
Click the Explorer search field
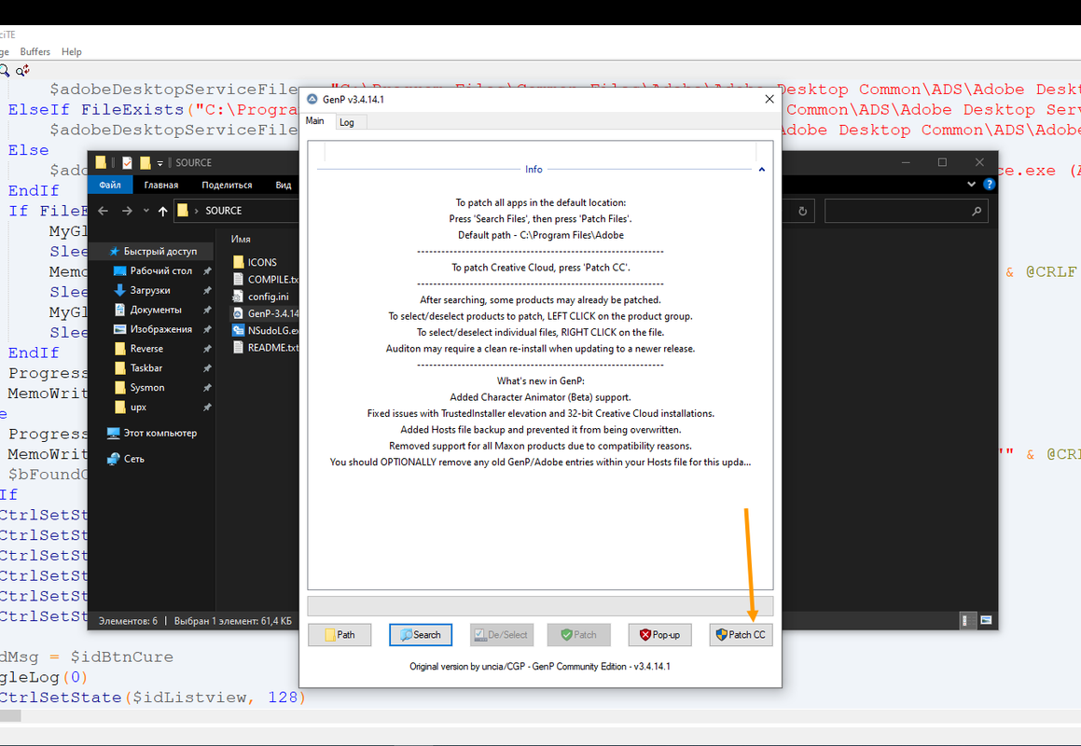point(906,211)
